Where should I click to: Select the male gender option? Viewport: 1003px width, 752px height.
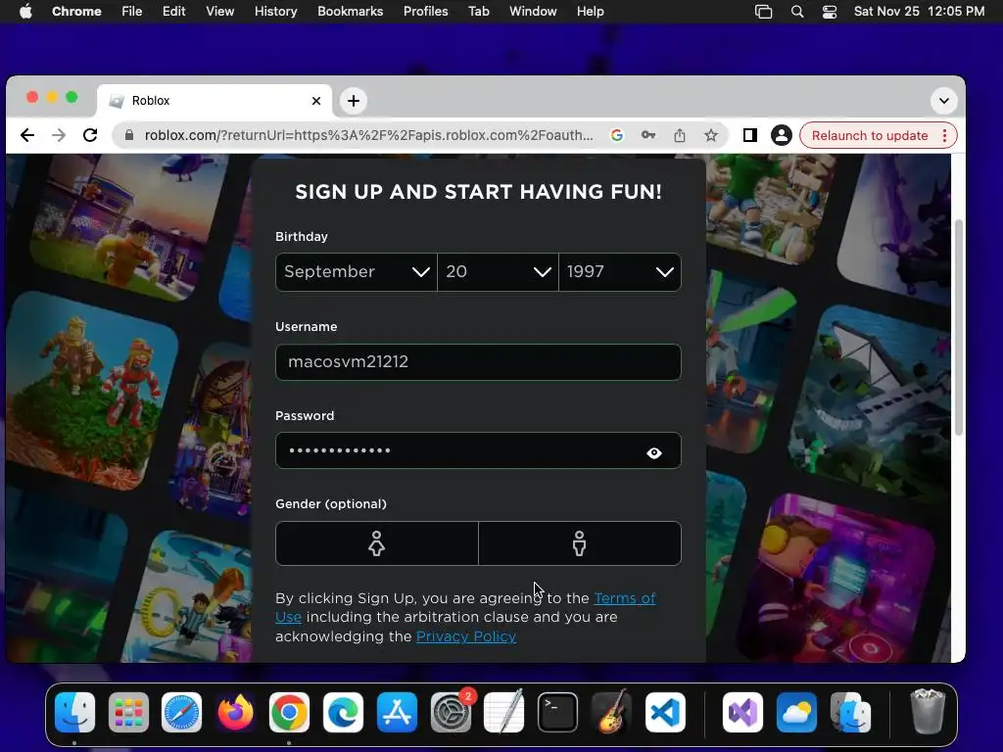580,543
